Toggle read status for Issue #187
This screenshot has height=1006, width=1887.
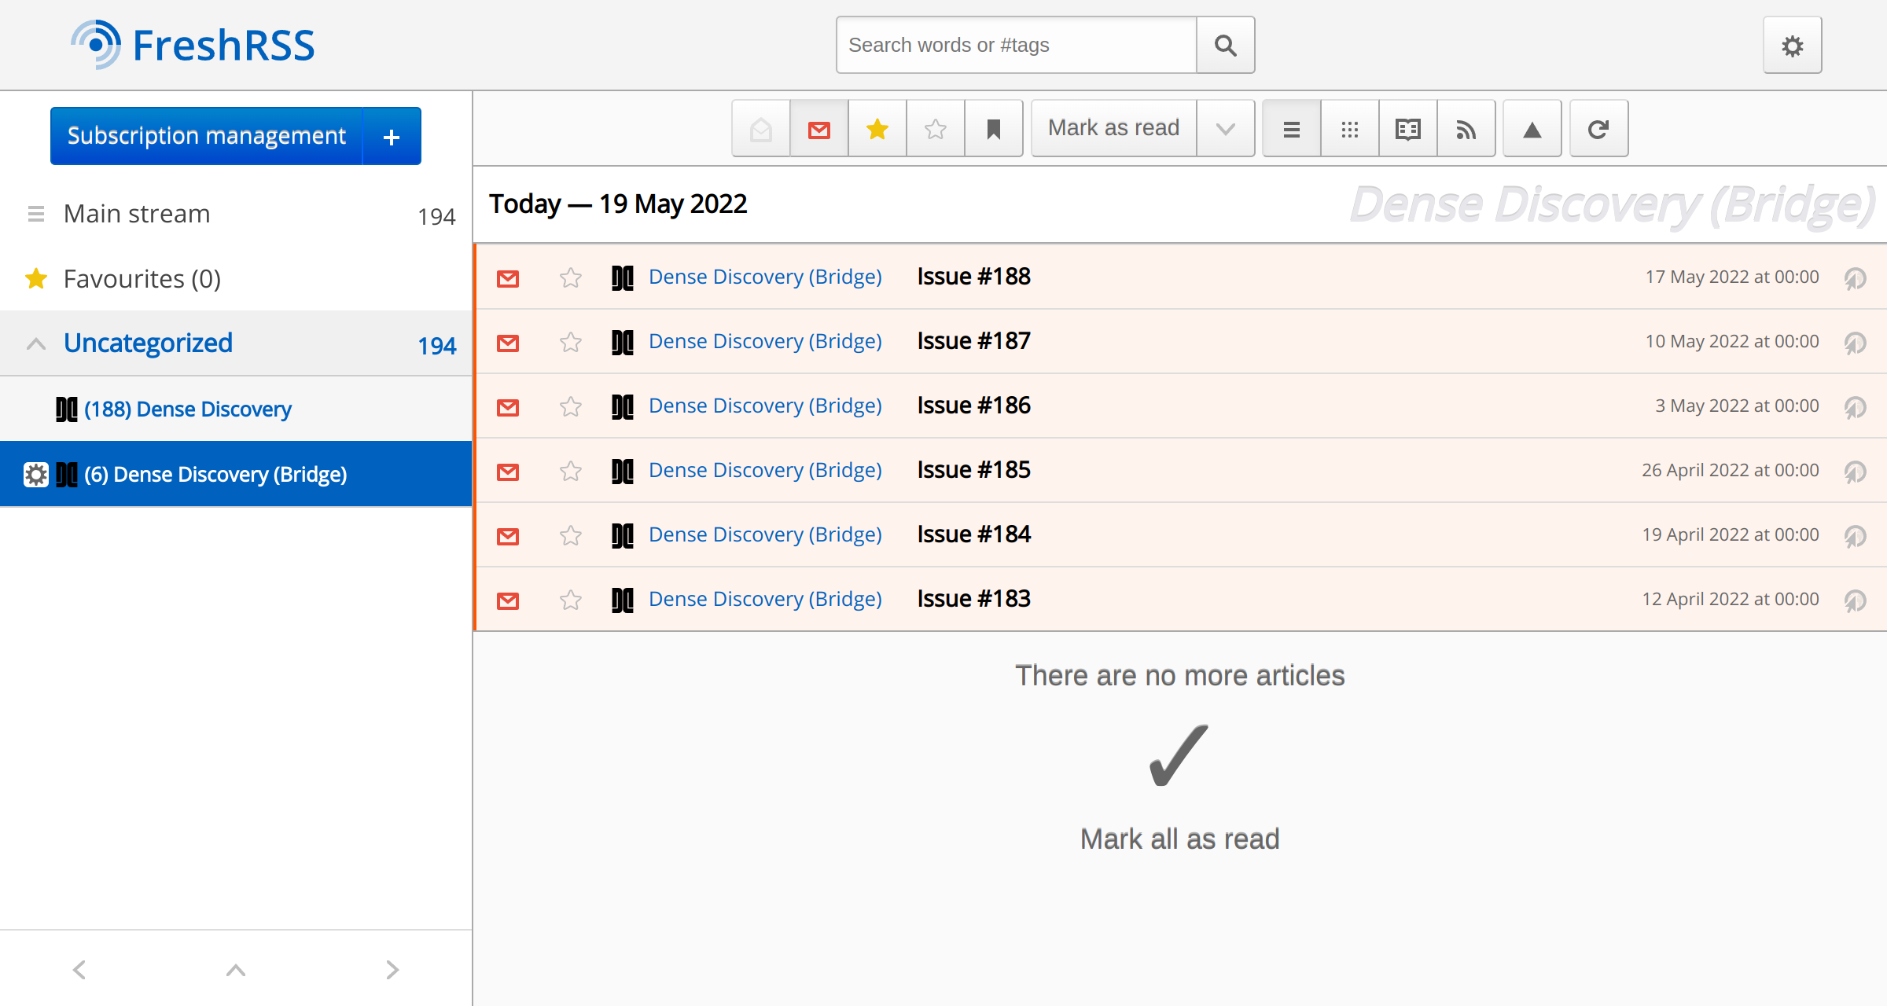[x=508, y=343]
